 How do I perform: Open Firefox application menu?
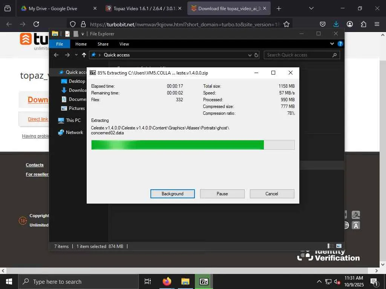(x=377, y=24)
